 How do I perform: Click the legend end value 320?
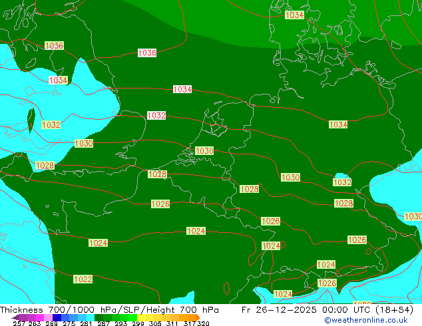pos(203,323)
